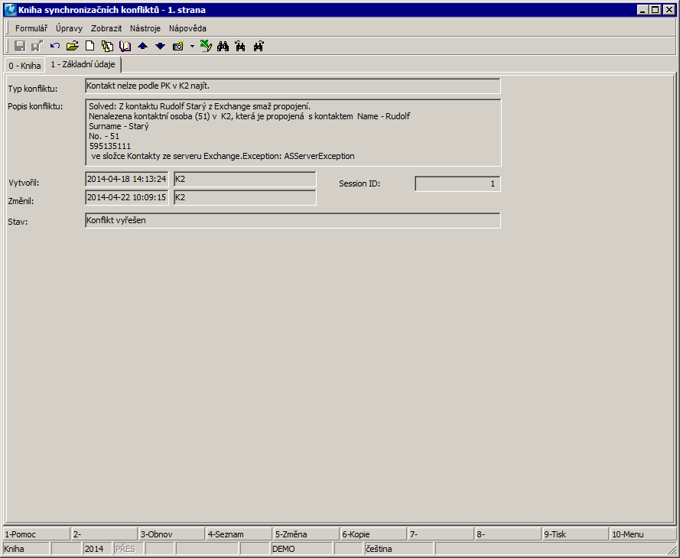Click the camera snapshot icon

[x=178, y=46]
